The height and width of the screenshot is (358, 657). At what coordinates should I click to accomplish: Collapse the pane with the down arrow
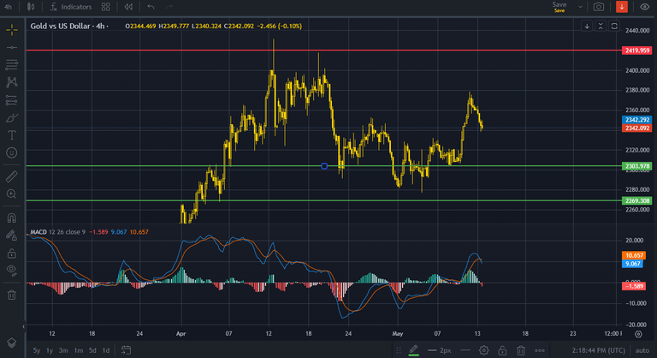587,26
